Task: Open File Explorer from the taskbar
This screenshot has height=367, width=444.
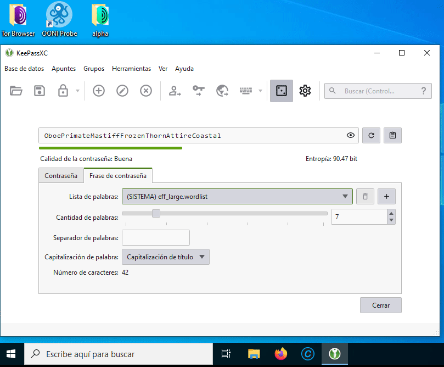Action: (254, 354)
